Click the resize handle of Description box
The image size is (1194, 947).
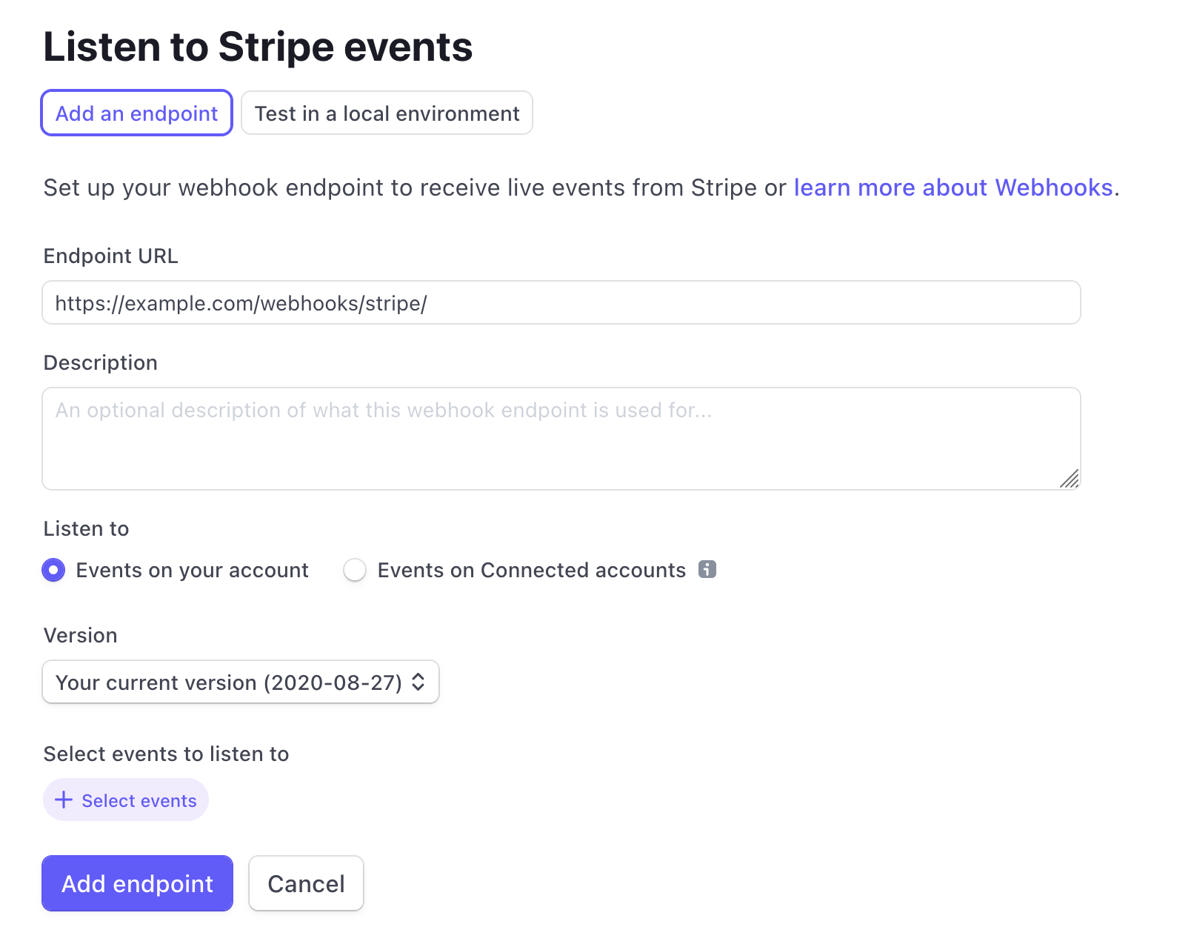click(x=1069, y=479)
